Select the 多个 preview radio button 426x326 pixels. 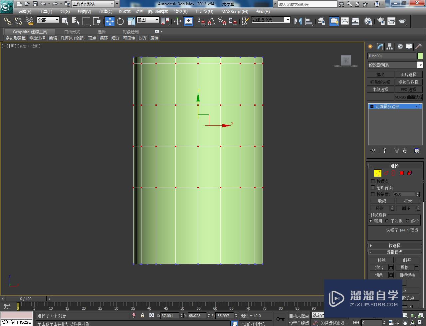tap(407, 221)
